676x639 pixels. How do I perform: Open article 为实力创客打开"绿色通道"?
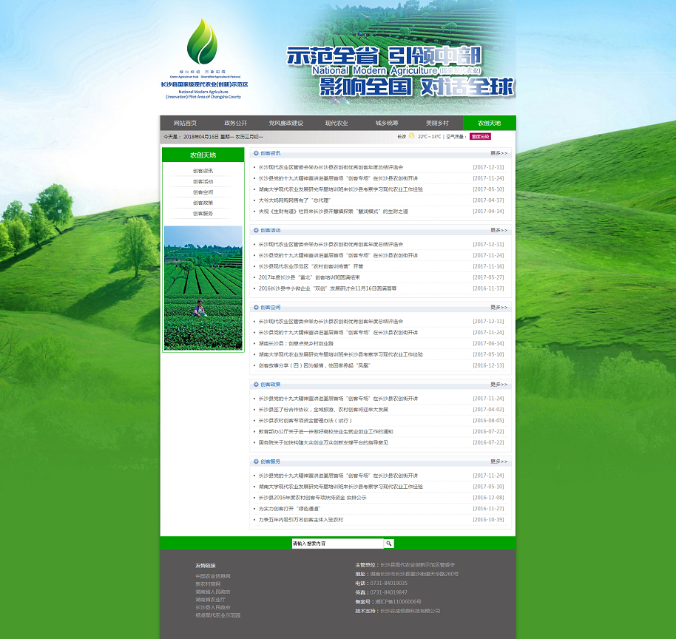pyautogui.click(x=290, y=509)
